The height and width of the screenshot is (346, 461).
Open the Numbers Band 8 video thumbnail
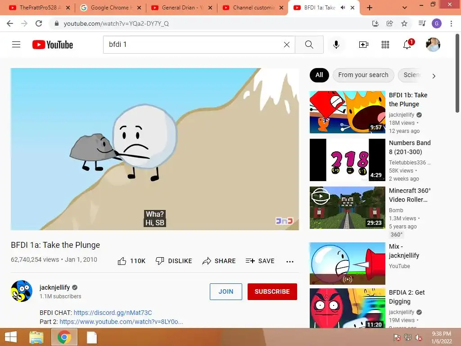point(347,160)
